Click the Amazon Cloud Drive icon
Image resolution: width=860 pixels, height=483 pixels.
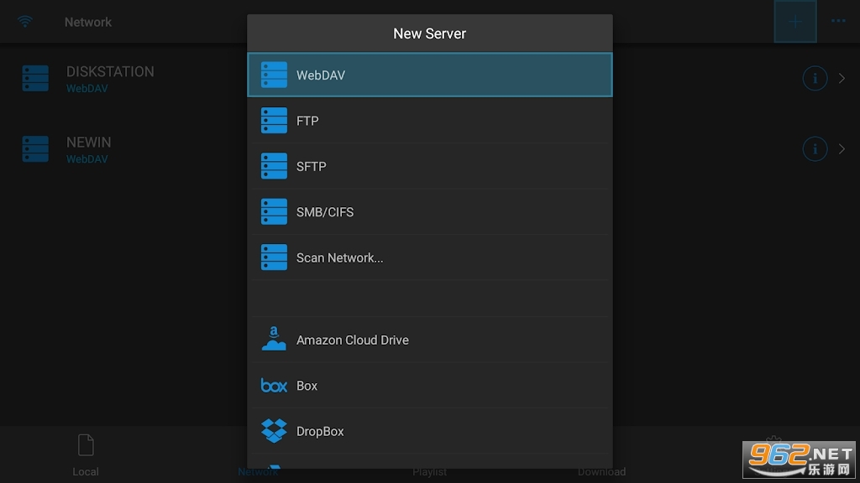click(x=274, y=340)
